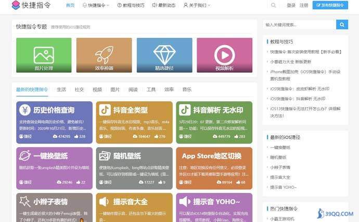Open 快捷指令 首次安装使用教程 sidebar article
The height and width of the screenshot is (222, 359).
(x=305, y=52)
